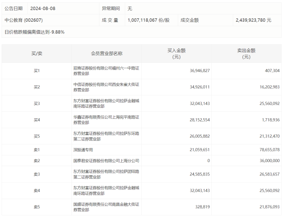
Task: Click sell amount 21,876,093
Action: pyautogui.click(x=270, y=207)
